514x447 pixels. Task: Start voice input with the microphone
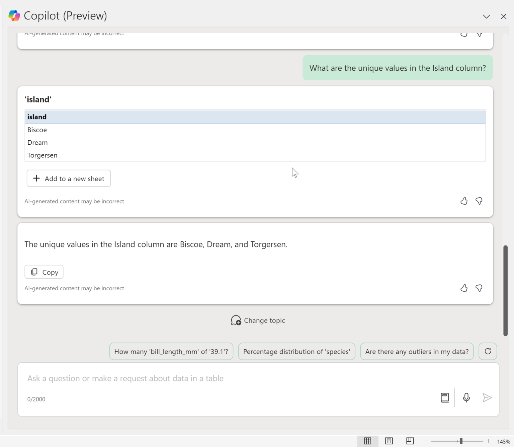pyautogui.click(x=466, y=398)
